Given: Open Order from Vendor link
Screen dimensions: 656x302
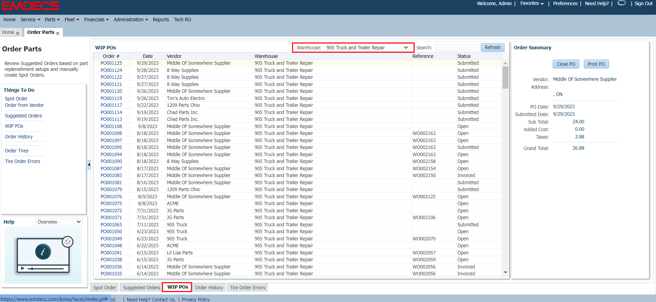Looking at the screenshot, I should point(24,105).
